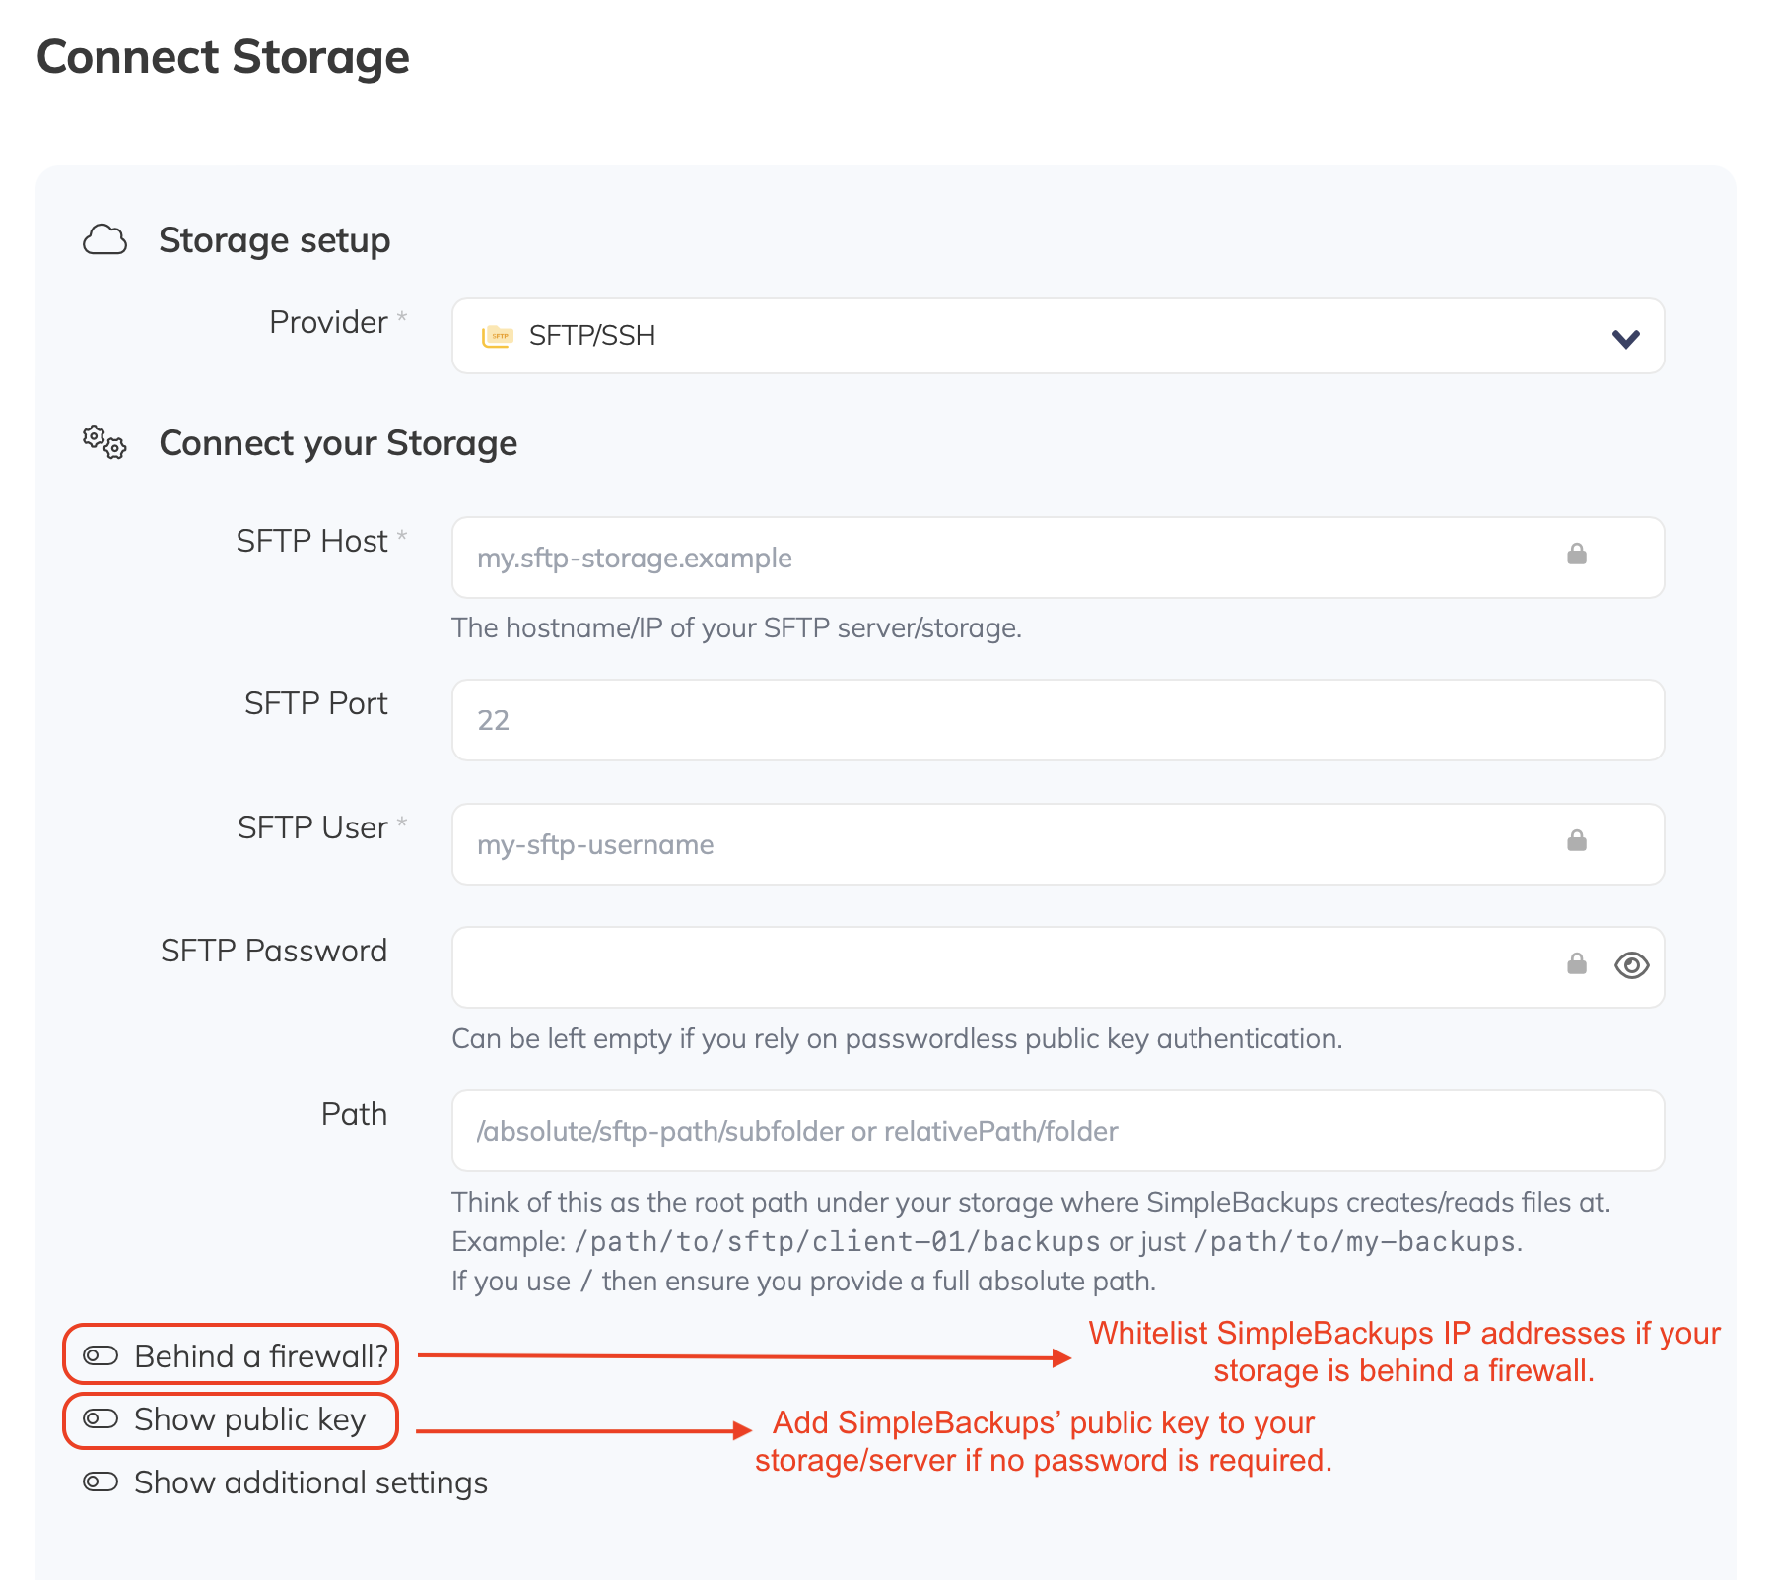
Task: Focus the Path input field
Action: (986, 1131)
